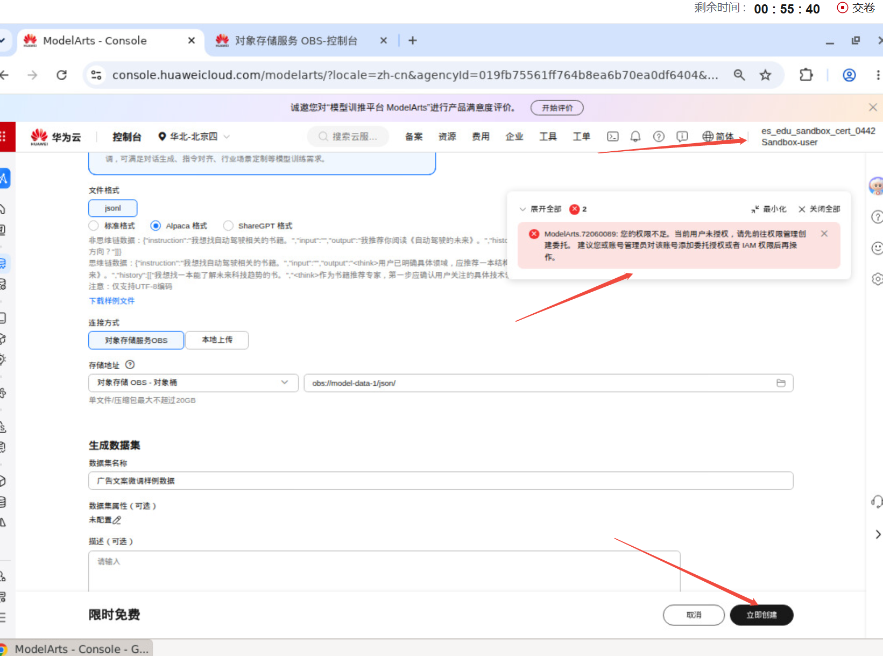The width and height of the screenshot is (883, 656).
Task: Minimize the notification panel with 最小化
Action: point(769,209)
